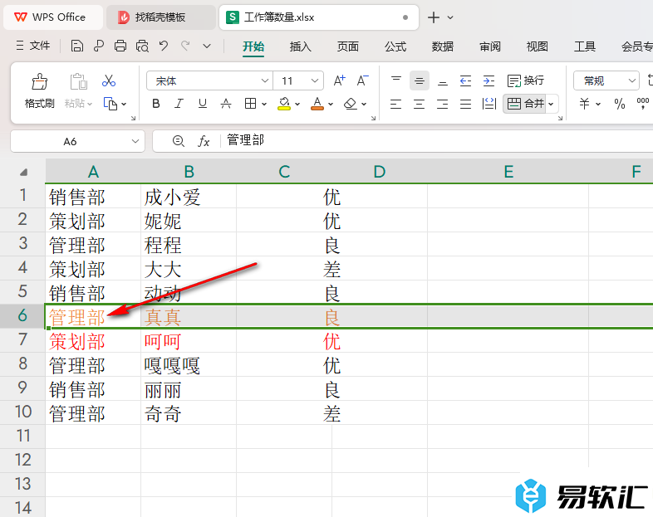
Task: Click the percent style icon
Action: point(619,104)
